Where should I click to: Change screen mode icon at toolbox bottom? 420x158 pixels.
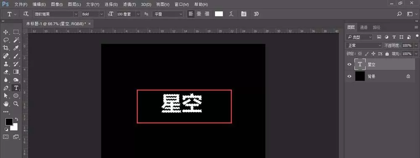click(16, 137)
